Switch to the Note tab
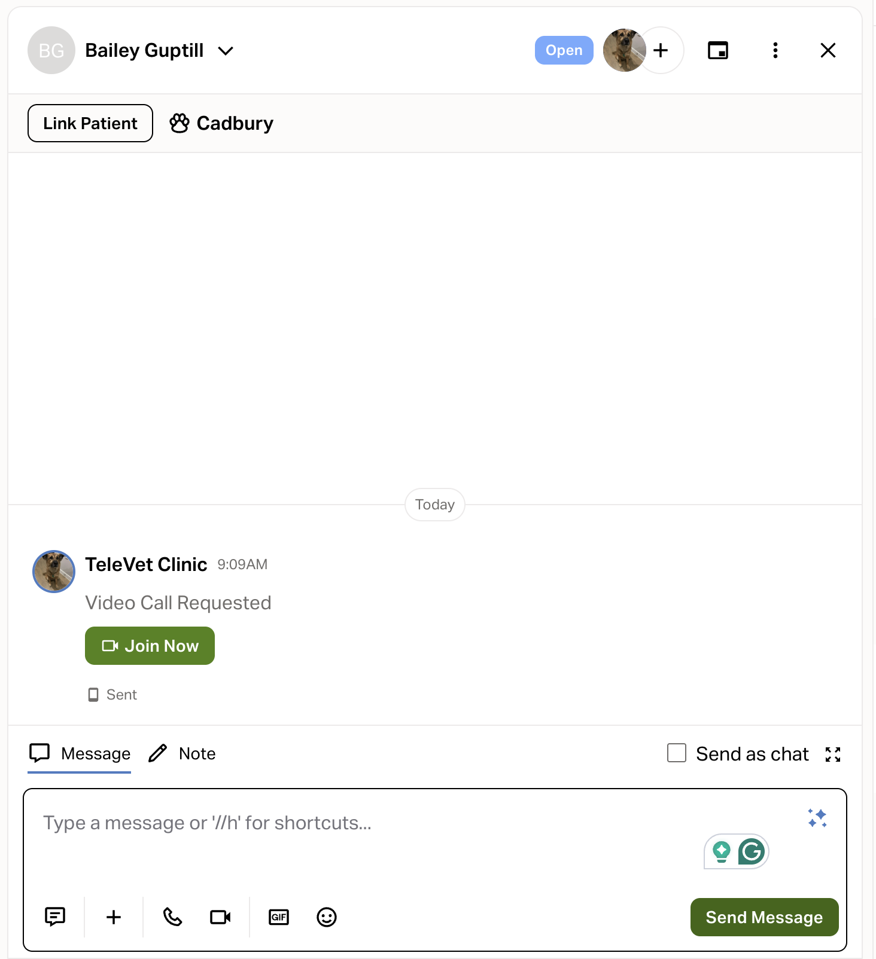Image resolution: width=876 pixels, height=959 pixels. point(182,753)
